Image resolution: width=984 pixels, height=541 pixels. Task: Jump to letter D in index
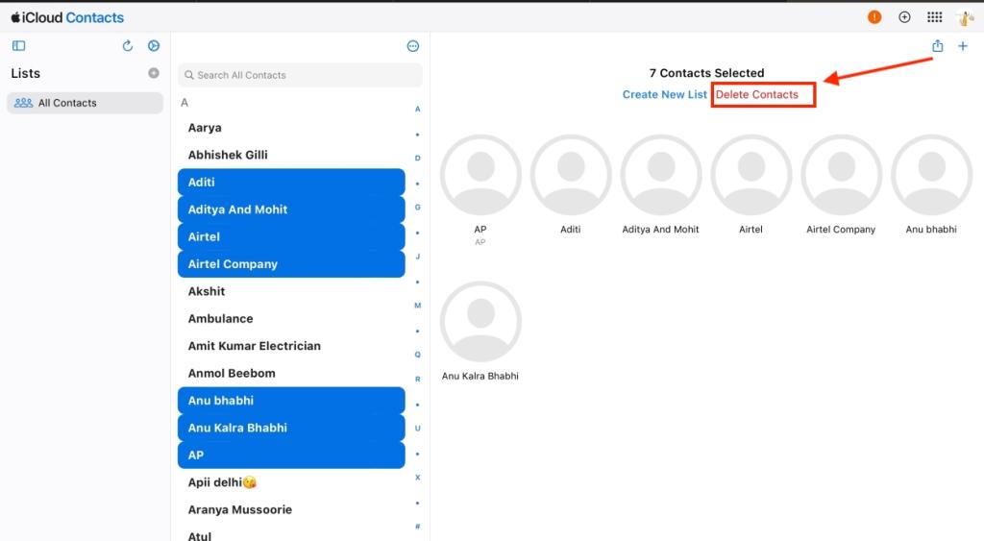[417, 159]
